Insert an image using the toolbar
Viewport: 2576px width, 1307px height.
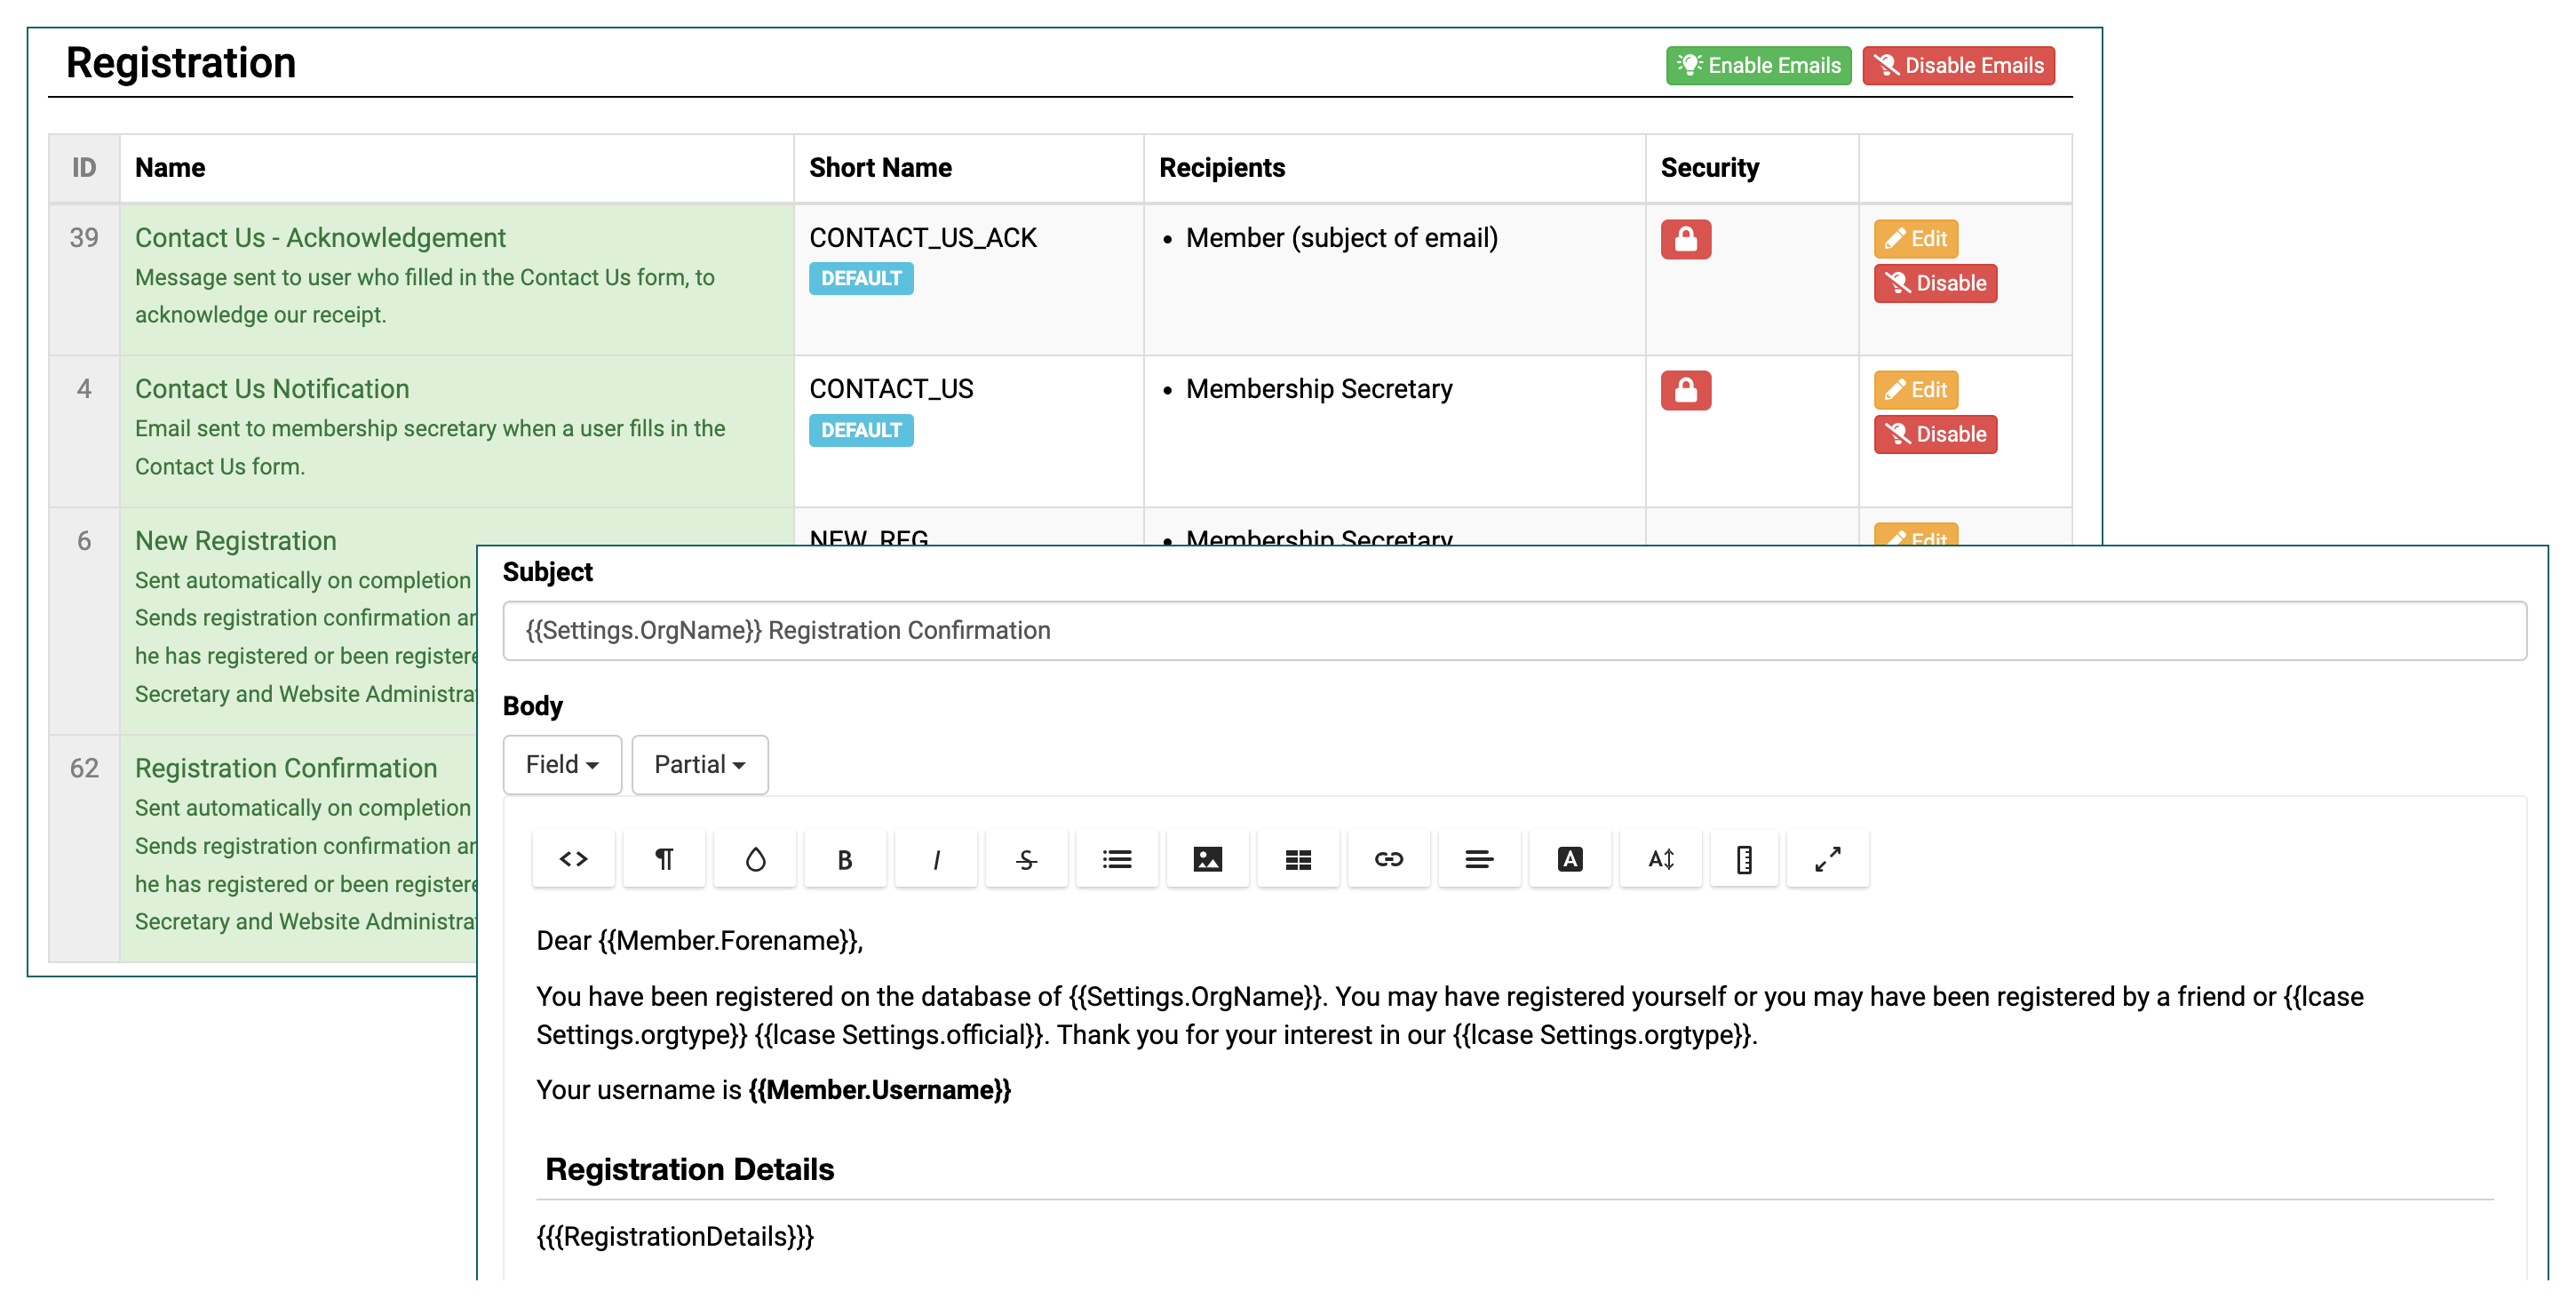point(1207,859)
